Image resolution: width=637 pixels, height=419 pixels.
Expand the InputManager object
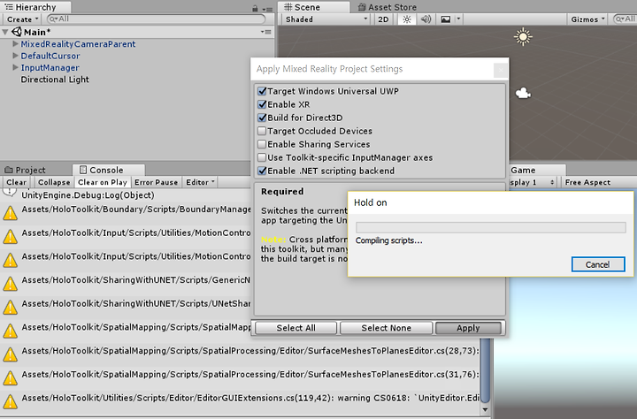[x=15, y=67]
